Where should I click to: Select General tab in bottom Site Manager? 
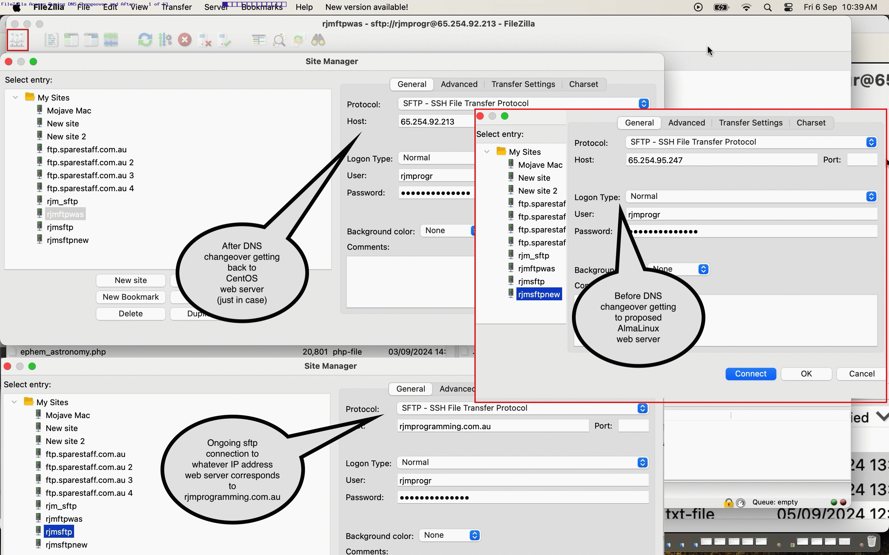coord(411,389)
